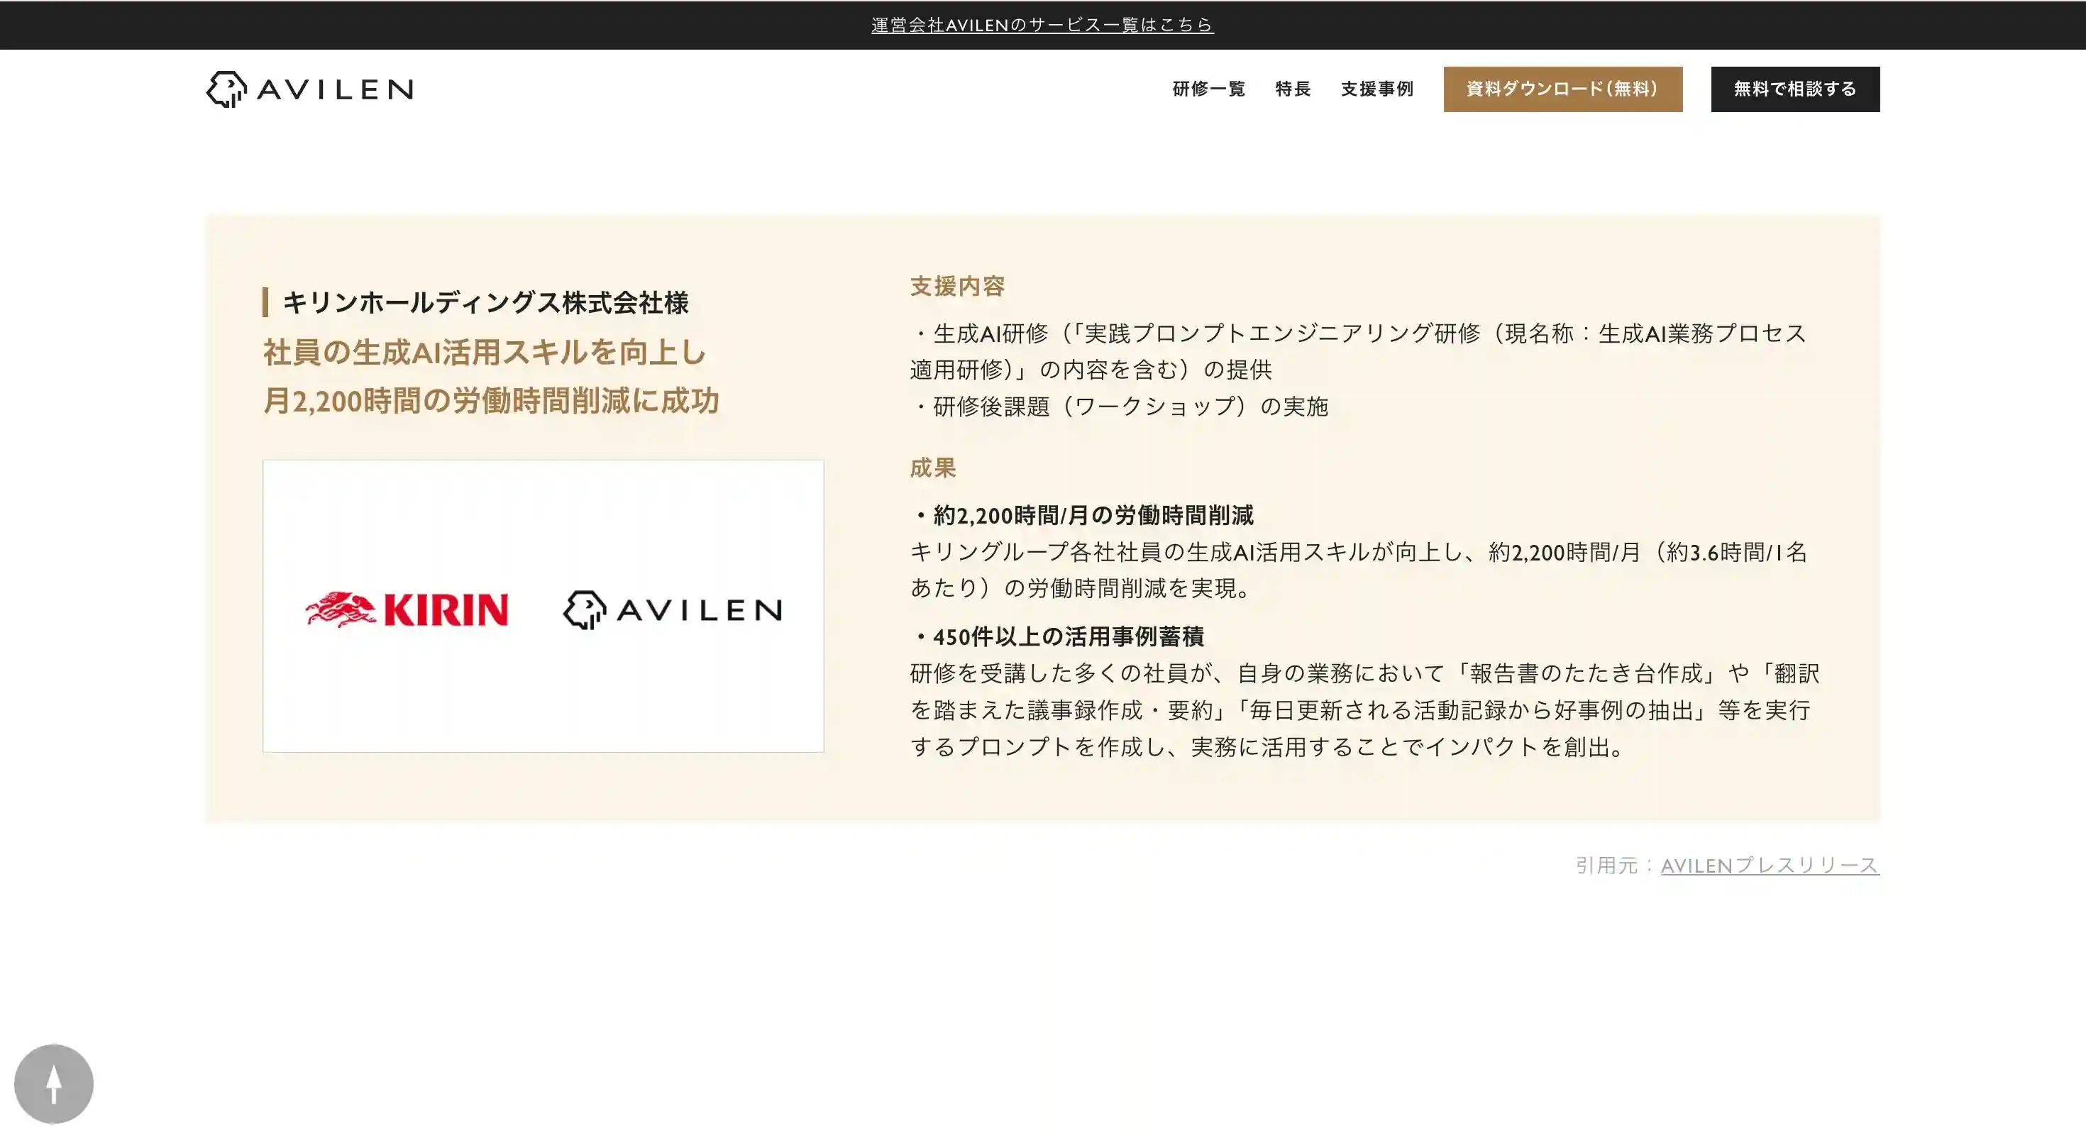The image size is (2086, 1138).
Task: Click the 成果 section heading
Action: click(x=933, y=468)
